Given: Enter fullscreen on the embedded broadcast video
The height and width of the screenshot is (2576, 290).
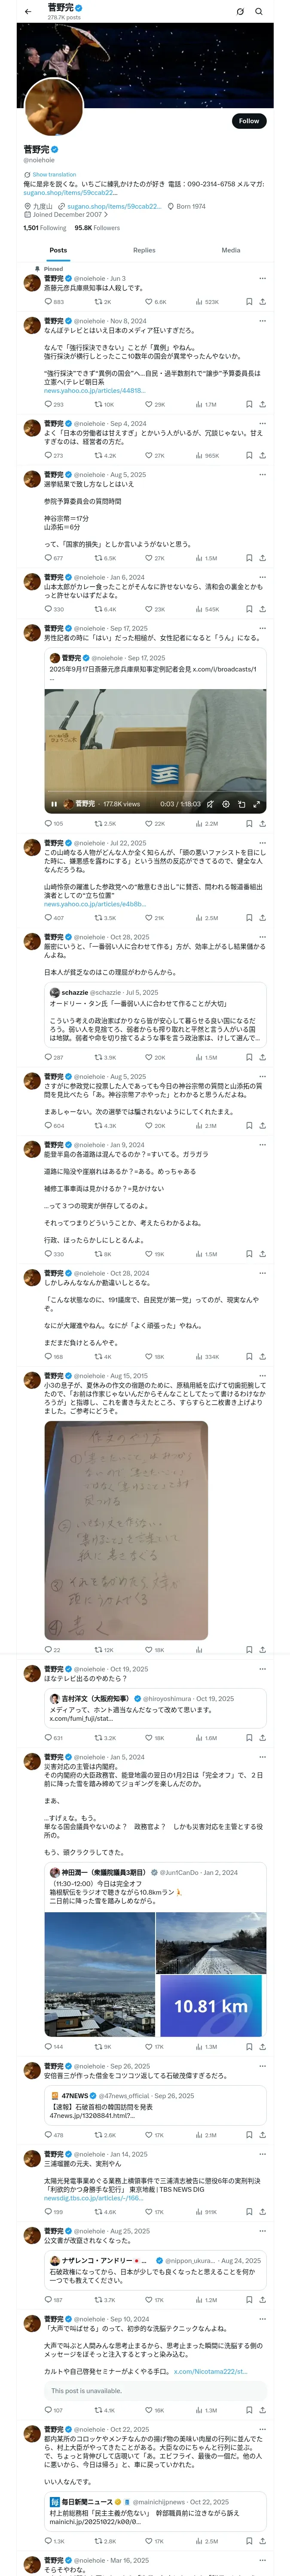Looking at the screenshot, I should [257, 803].
